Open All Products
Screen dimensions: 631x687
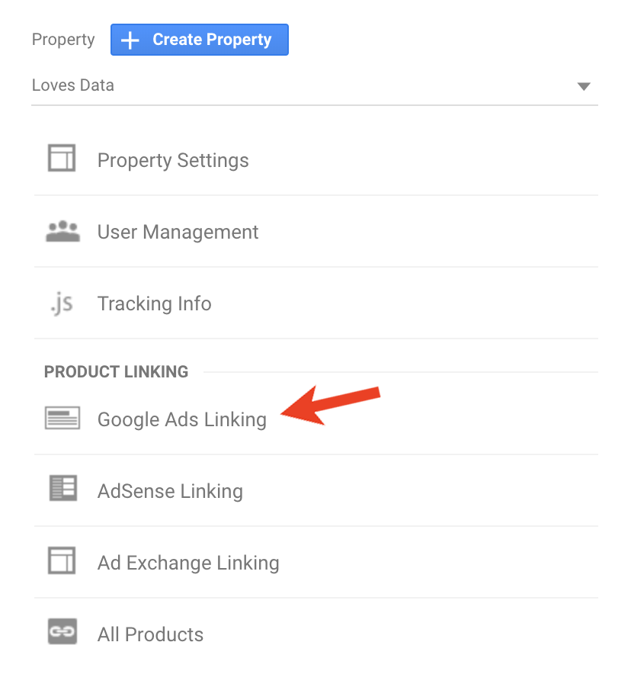coord(316,634)
